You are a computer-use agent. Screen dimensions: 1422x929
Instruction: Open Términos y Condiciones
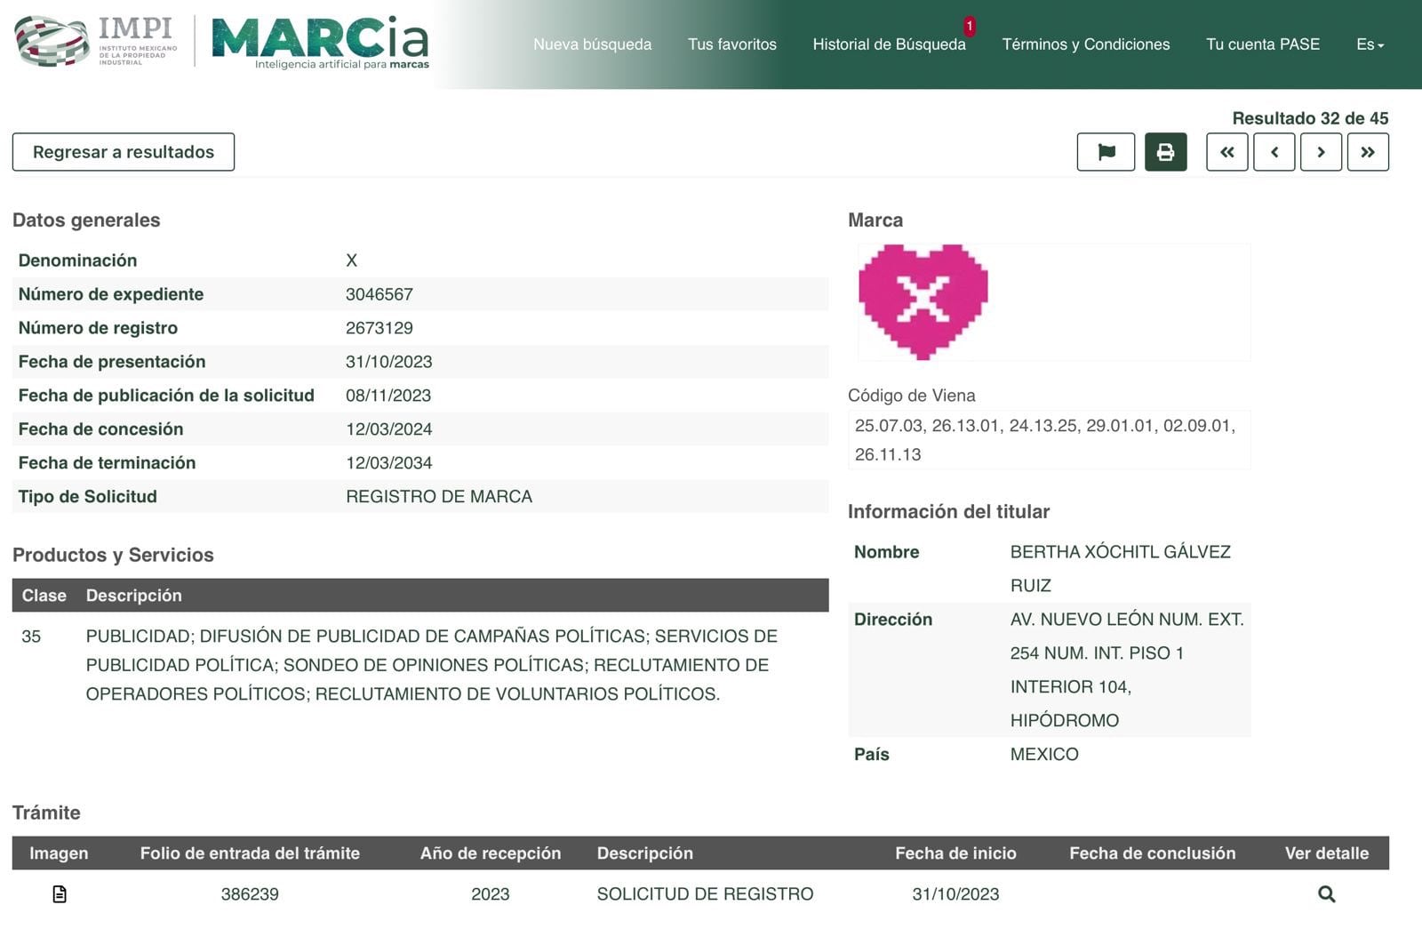click(1085, 44)
